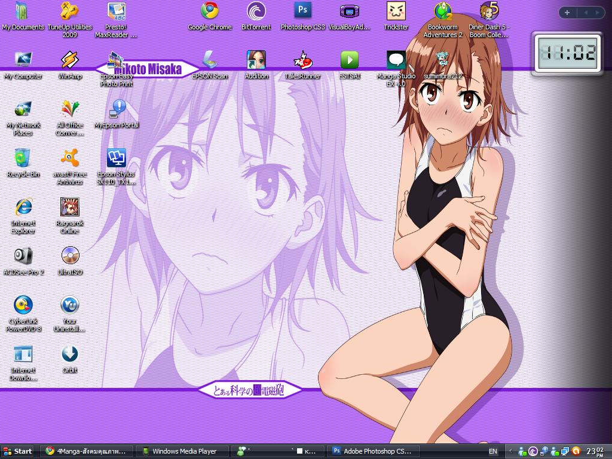Screen dimensions: 612x459
Task: Expand hidden system tray icons arrow
Action: point(510,451)
